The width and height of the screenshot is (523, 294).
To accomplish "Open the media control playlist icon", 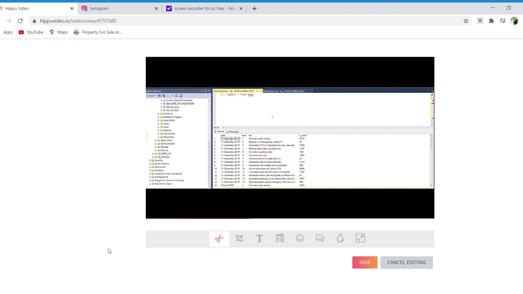I will [x=503, y=21].
